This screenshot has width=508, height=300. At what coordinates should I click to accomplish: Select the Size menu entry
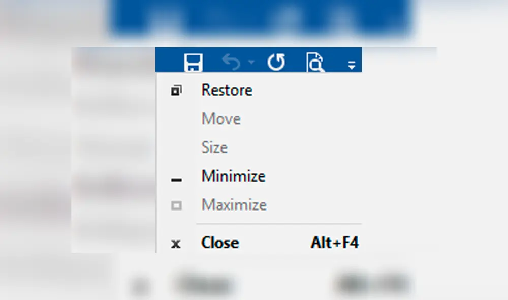pos(214,147)
